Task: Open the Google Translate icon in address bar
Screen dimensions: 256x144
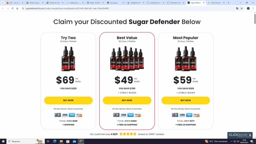Action: pyautogui.click(x=237, y=8)
